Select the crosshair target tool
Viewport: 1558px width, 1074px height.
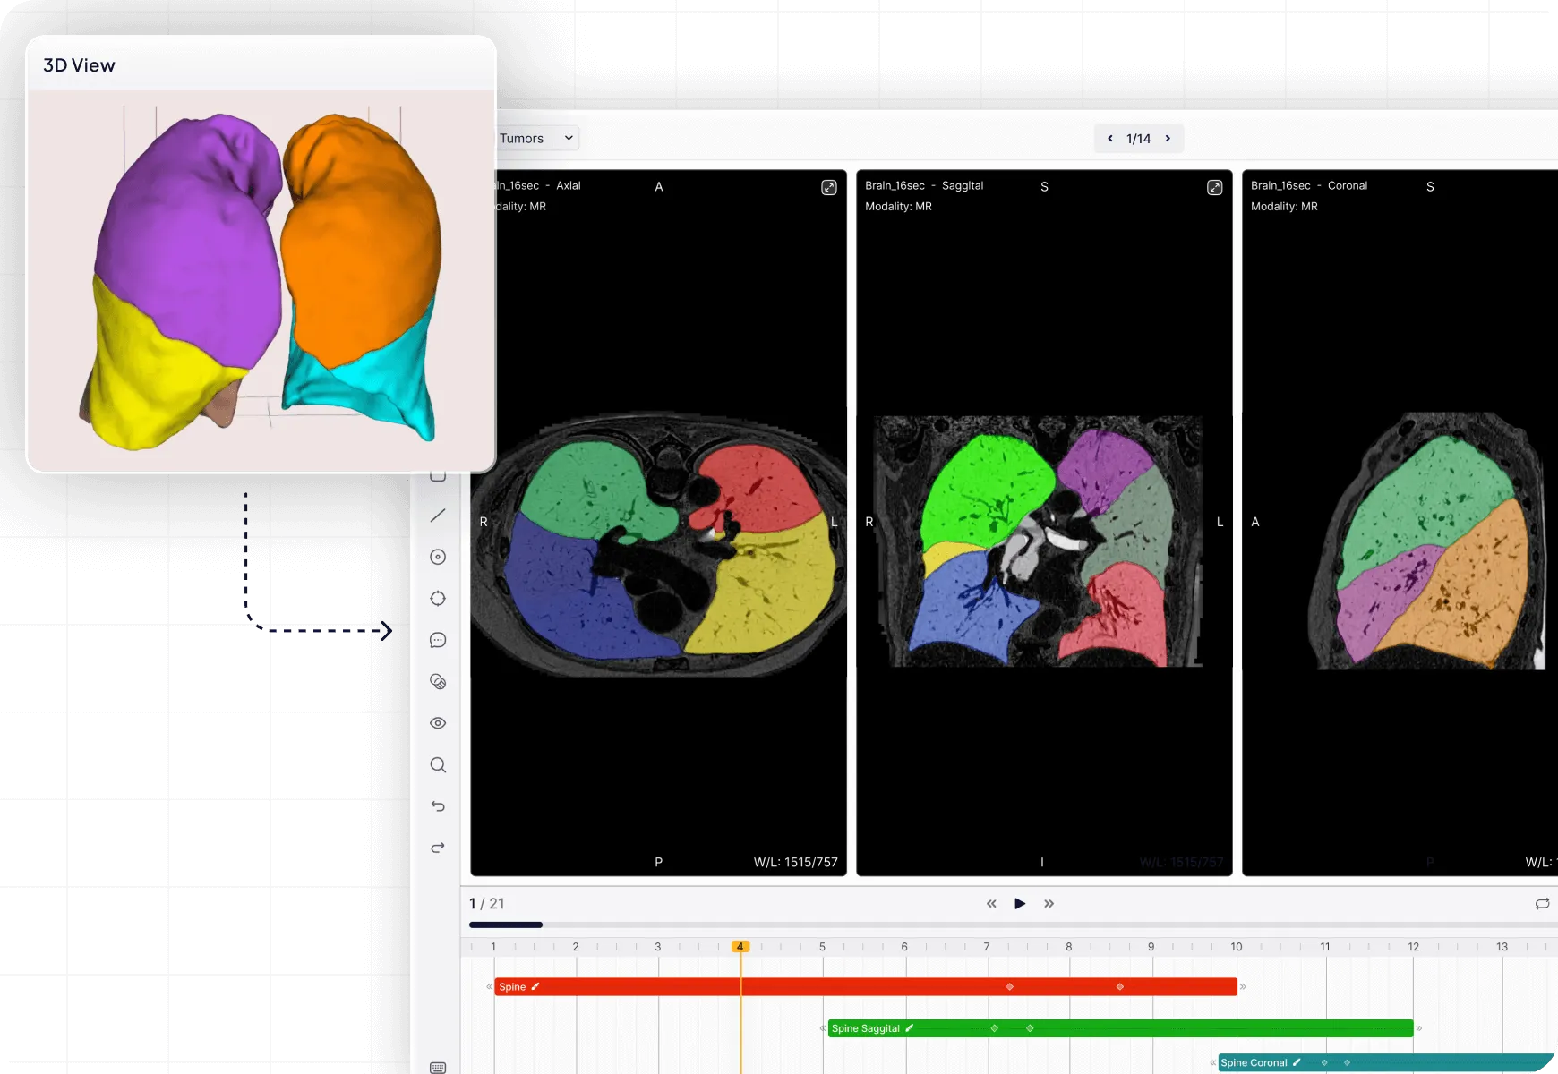[438, 599]
